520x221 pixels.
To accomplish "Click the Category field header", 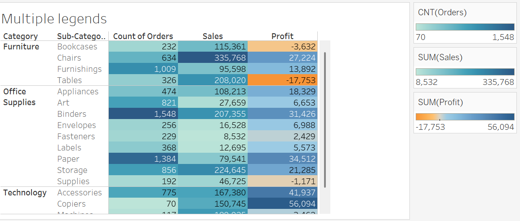I will click(x=20, y=36).
